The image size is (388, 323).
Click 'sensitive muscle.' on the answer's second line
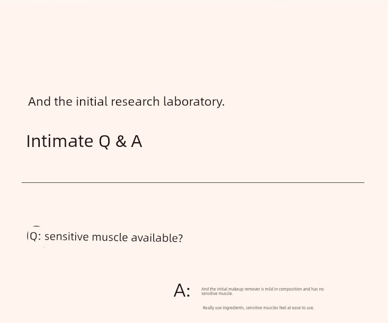(x=217, y=294)
